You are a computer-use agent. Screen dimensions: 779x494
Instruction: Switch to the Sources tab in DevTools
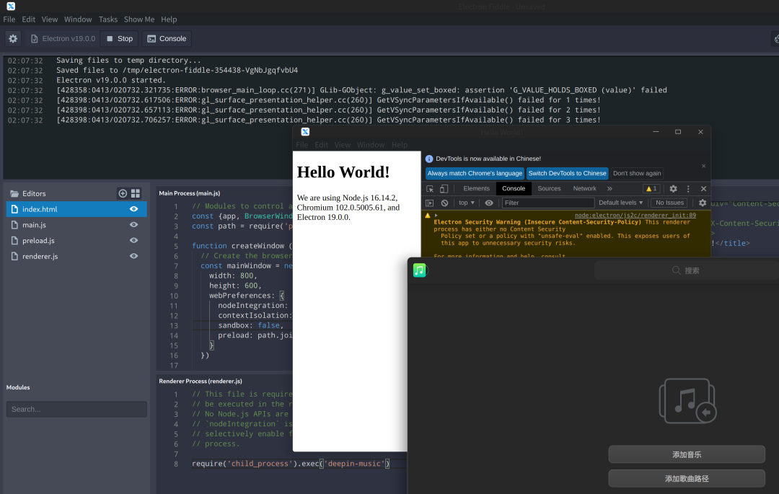[549, 189]
